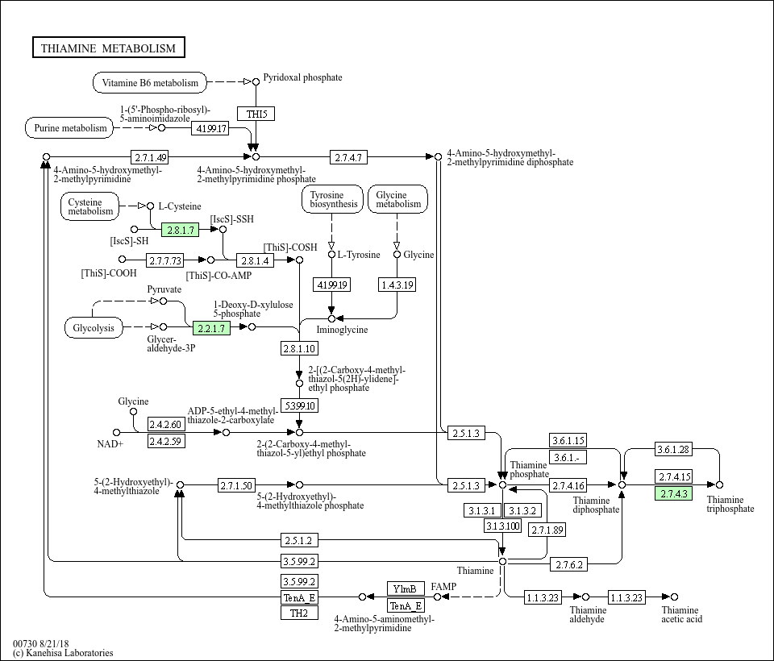774x661 pixels.
Task: Open the Vitamine B6 metabolism pathway link
Action: [x=150, y=82]
